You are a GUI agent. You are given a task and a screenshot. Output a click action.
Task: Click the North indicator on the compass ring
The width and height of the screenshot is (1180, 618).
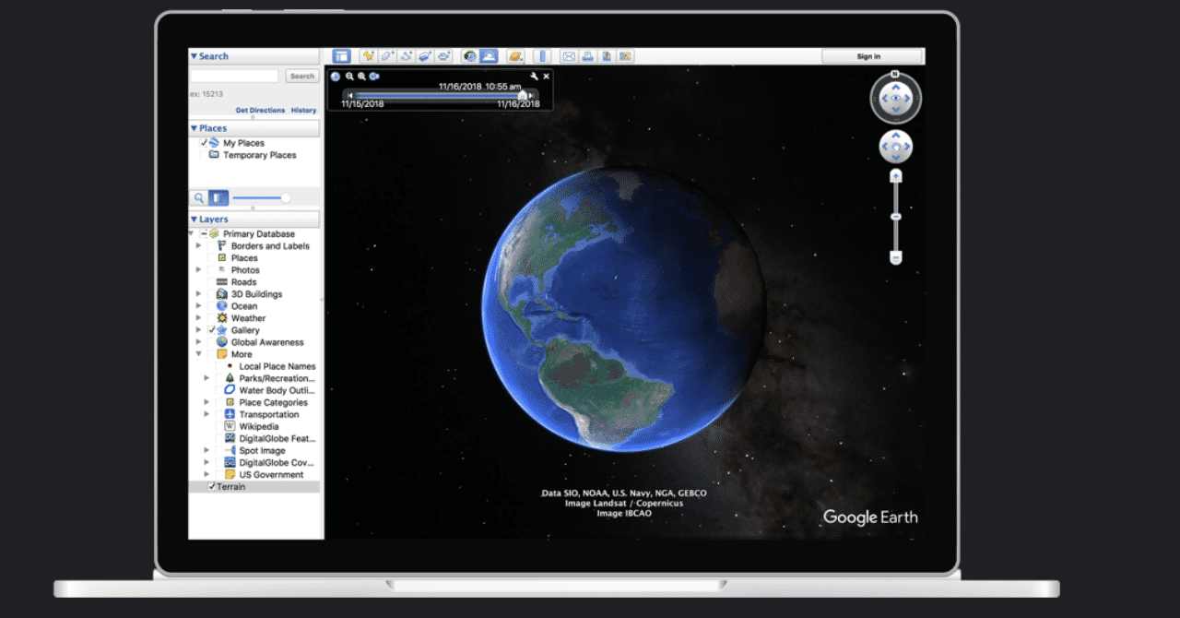(x=895, y=74)
